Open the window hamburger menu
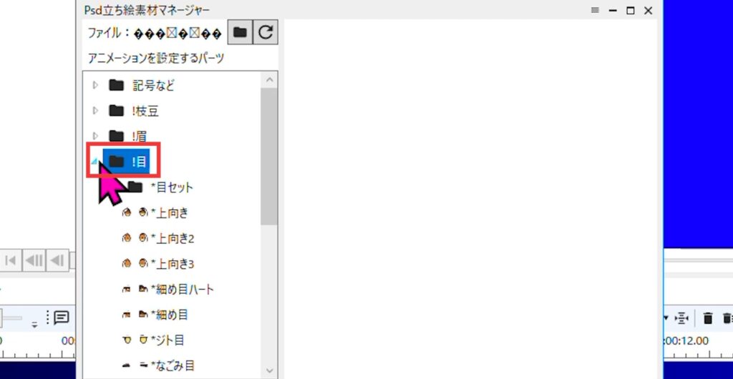 594,10
